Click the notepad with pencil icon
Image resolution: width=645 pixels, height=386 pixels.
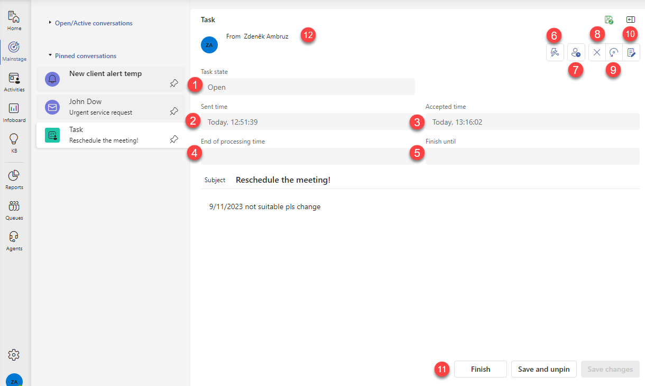point(631,52)
